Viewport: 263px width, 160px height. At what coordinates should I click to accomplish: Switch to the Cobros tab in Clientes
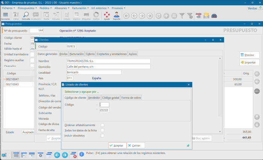pos(90,54)
